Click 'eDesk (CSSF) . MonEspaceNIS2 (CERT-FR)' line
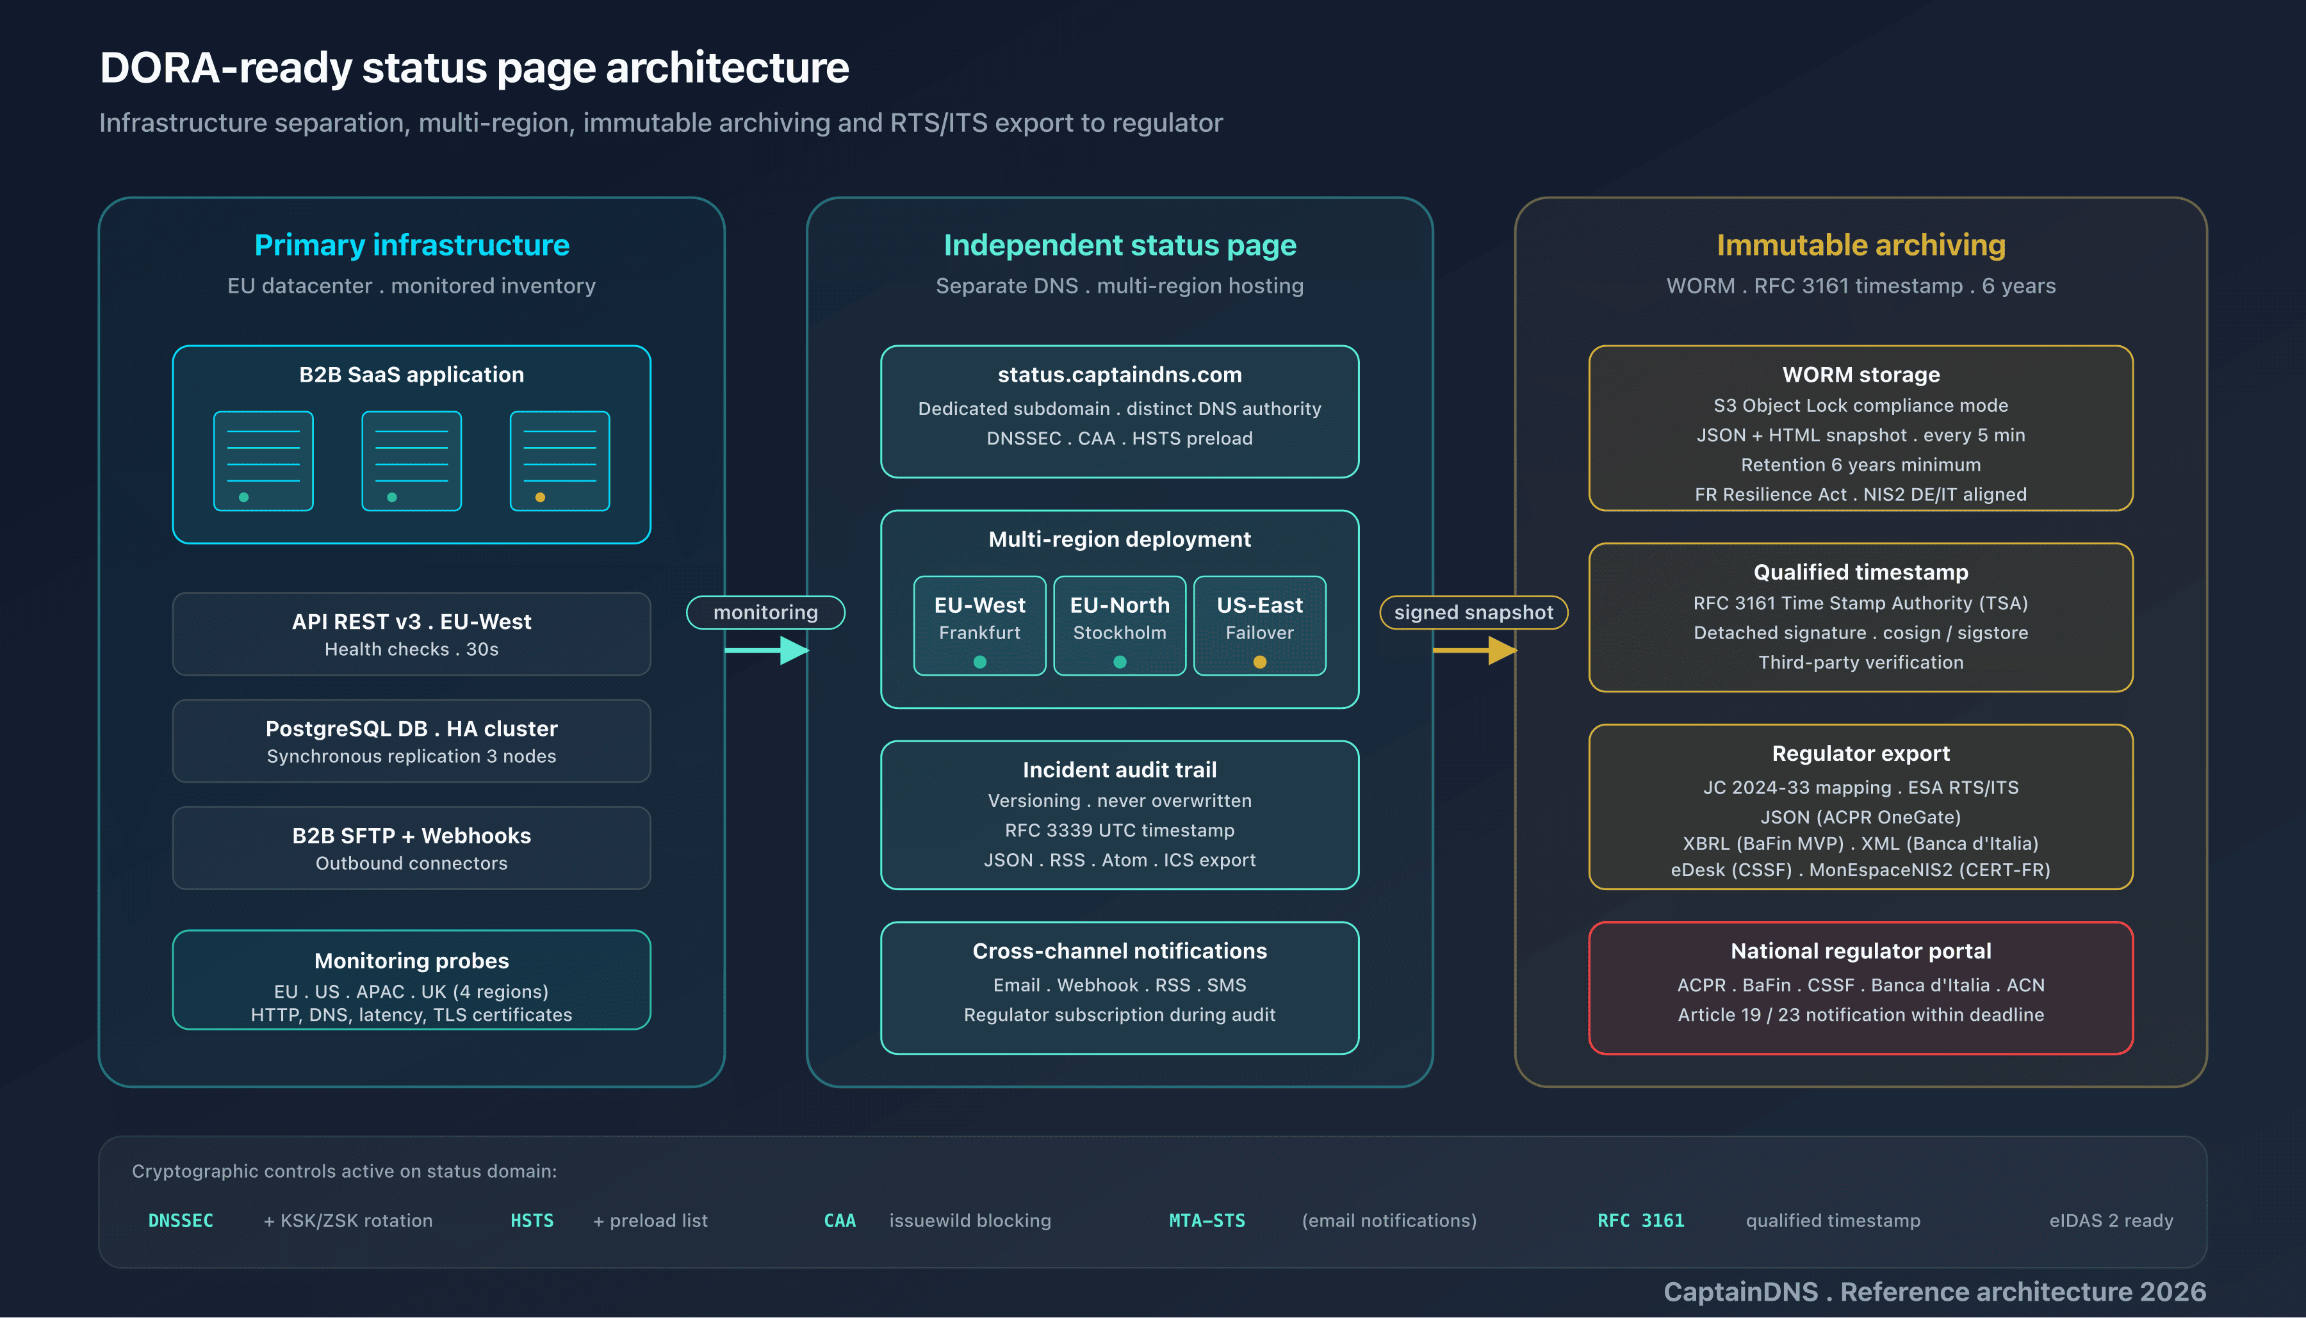Image resolution: width=2306 pixels, height=1318 pixels. coord(1861,870)
